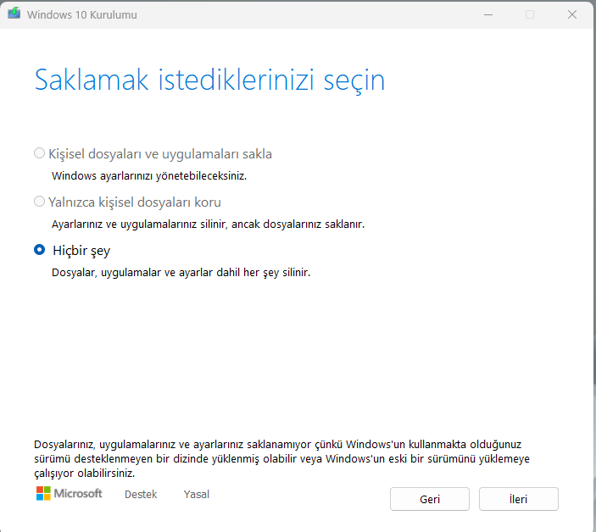Click the İleri button to continue

pos(519,499)
